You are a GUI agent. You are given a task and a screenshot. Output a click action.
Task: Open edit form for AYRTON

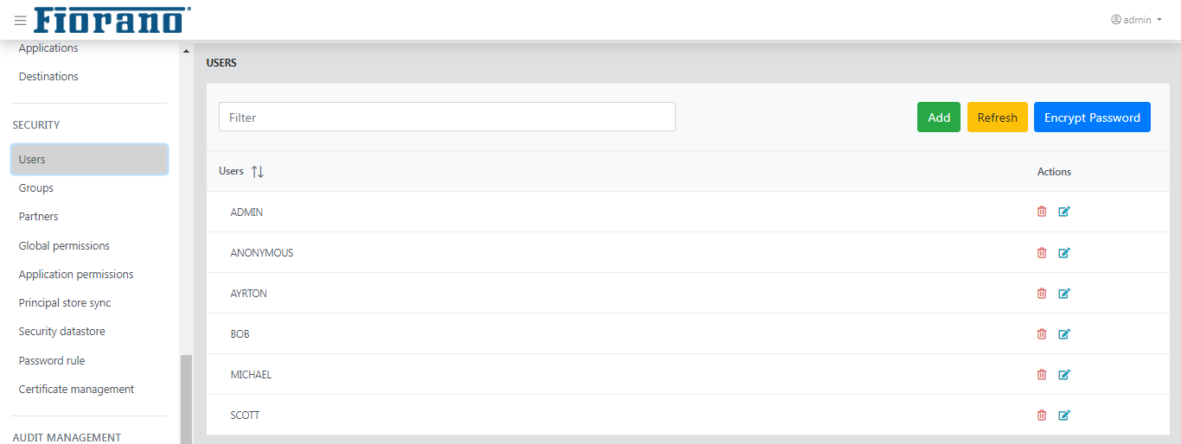1064,293
